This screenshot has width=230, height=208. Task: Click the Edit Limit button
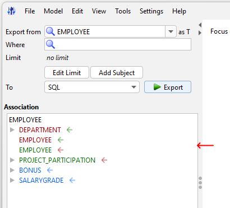[x=67, y=72]
